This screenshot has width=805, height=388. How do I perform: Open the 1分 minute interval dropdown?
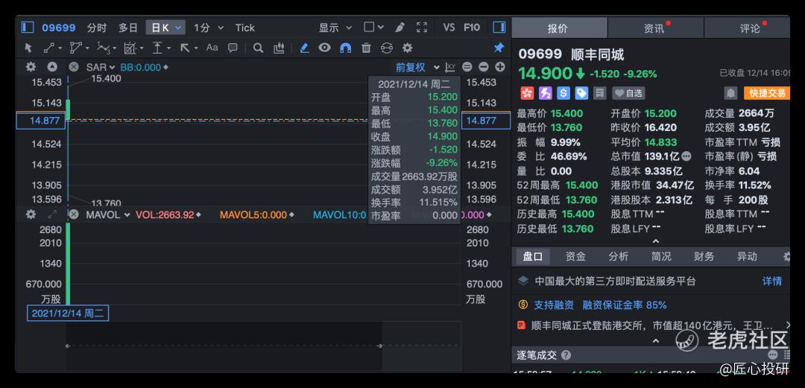point(209,28)
